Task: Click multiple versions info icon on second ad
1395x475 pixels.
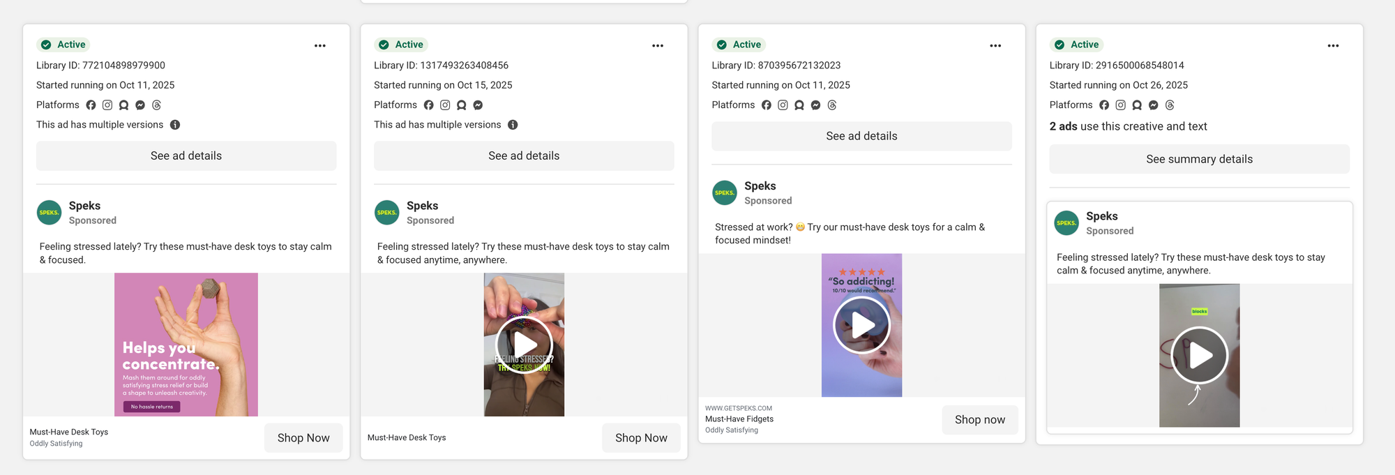Action: point(513,125)
